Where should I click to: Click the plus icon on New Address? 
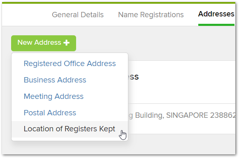tap(67, 43)
